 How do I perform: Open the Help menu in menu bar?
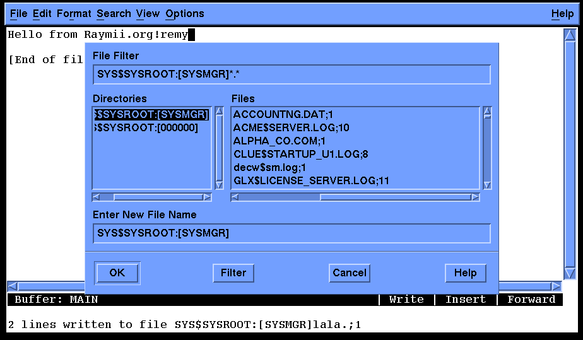562,13
